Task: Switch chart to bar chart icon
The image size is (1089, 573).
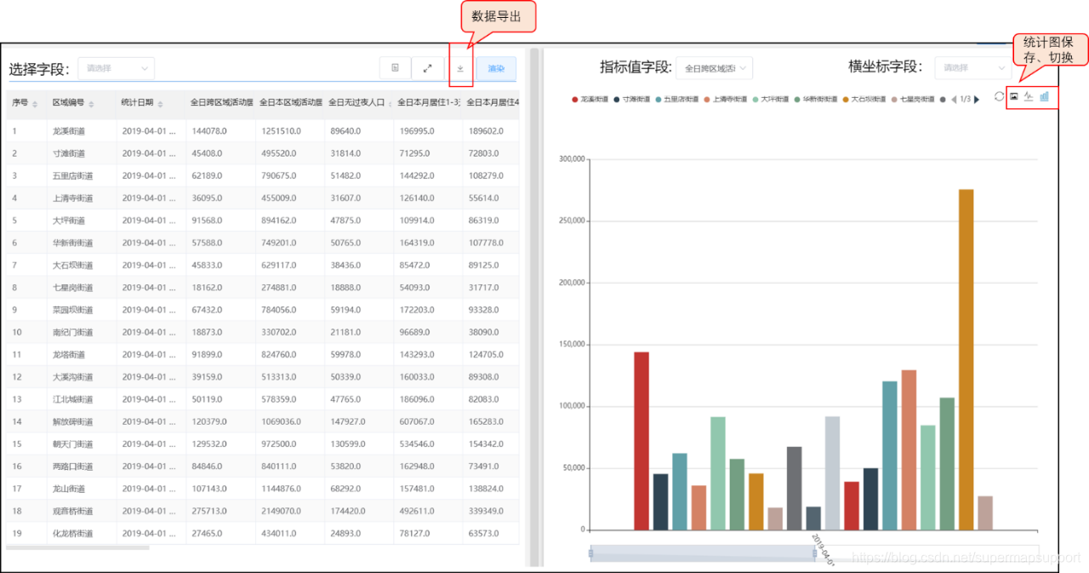Action: click(x=1044, y=96)
